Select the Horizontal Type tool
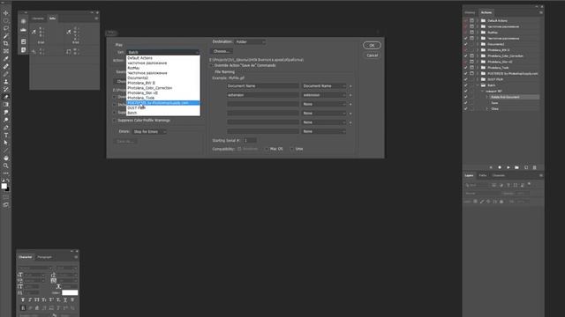565x317 pixels. click(x=6, y=135)
